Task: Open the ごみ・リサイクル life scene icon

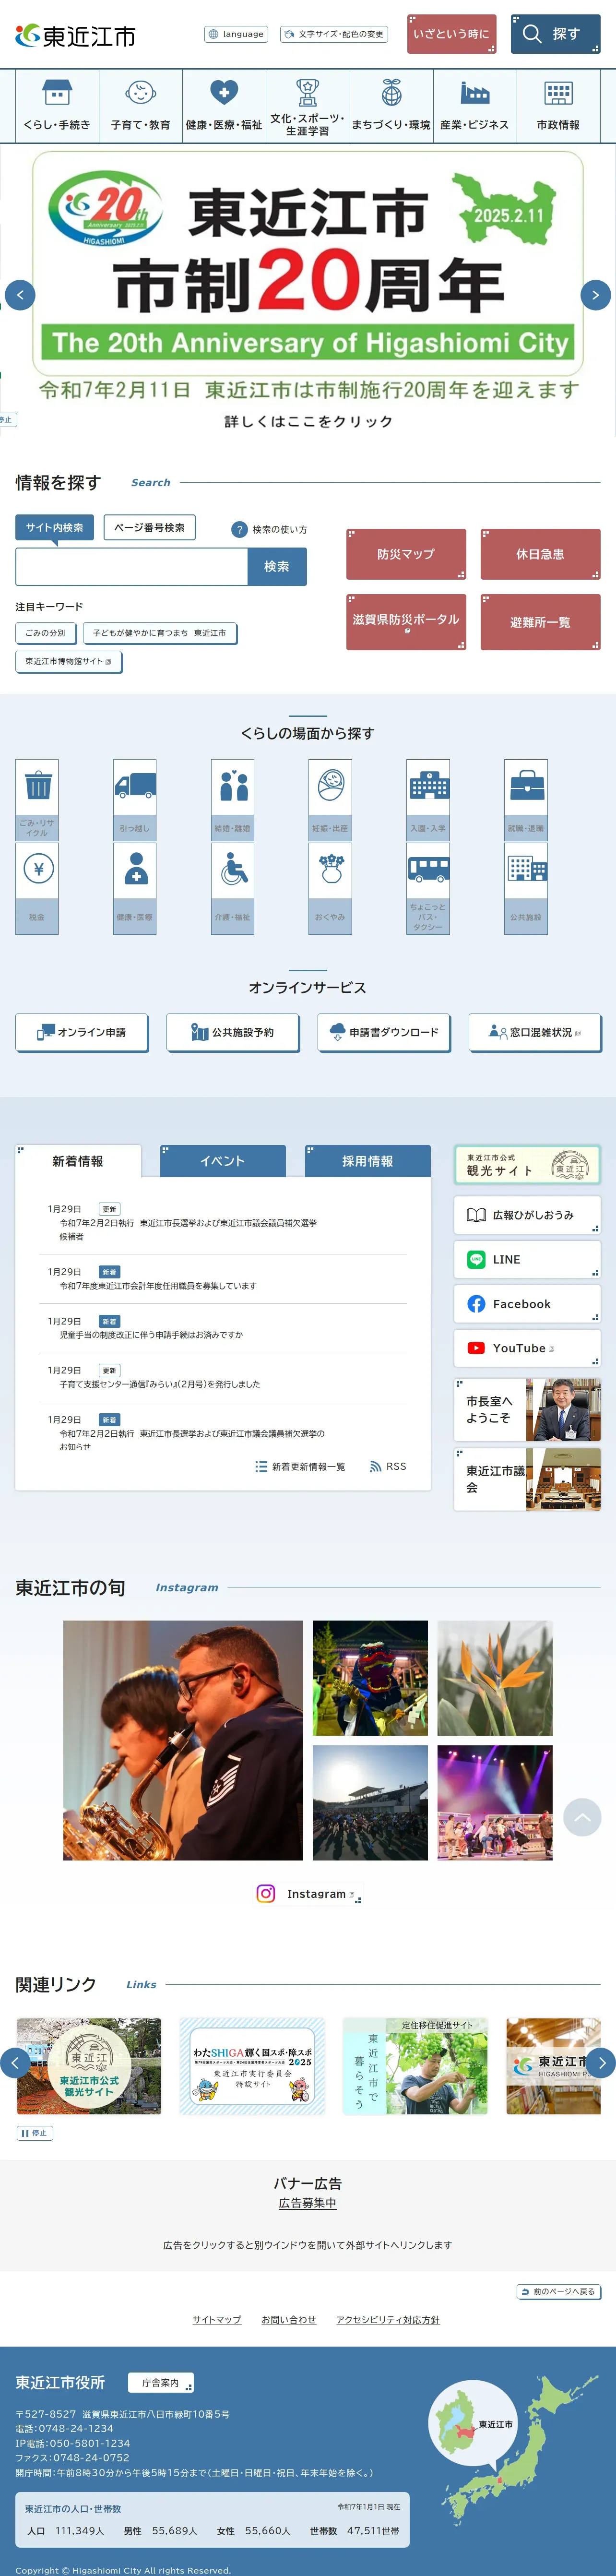Action: (x=37, y=799)
